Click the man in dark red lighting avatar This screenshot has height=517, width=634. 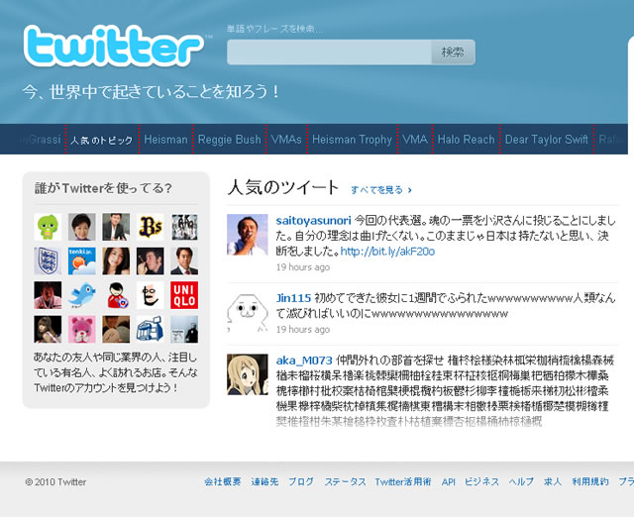tap(48, 295)
